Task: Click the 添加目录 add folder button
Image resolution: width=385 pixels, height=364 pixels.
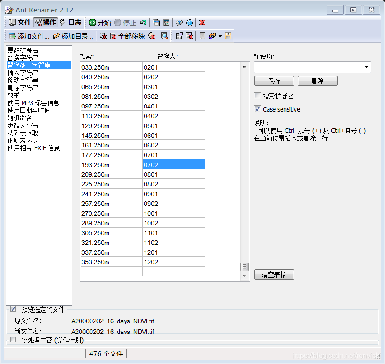Action: (73, 36)
